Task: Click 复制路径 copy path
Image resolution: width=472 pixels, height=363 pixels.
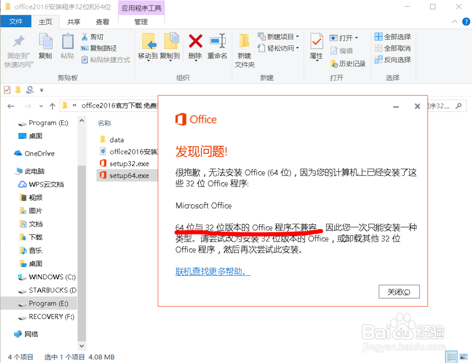Action: click(99, 48)
